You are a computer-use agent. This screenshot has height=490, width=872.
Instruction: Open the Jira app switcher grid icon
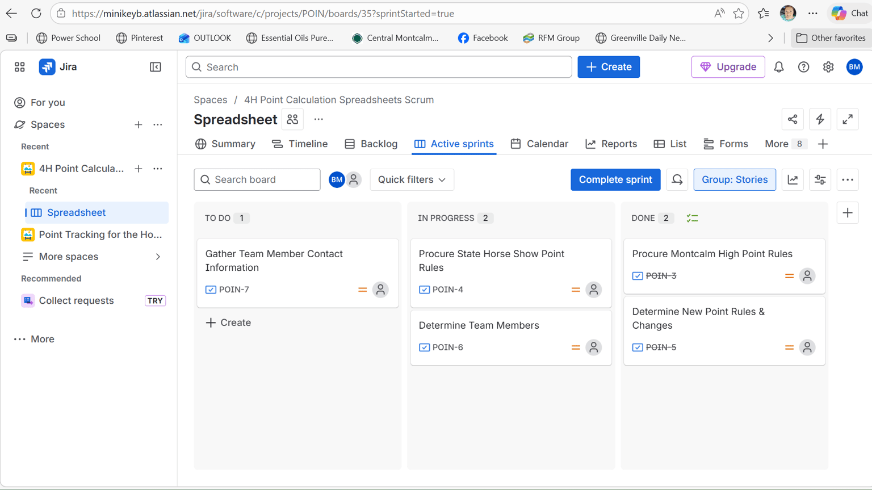coord(20,67)
